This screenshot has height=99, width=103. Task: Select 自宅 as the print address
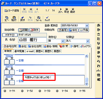coord(63,30)
